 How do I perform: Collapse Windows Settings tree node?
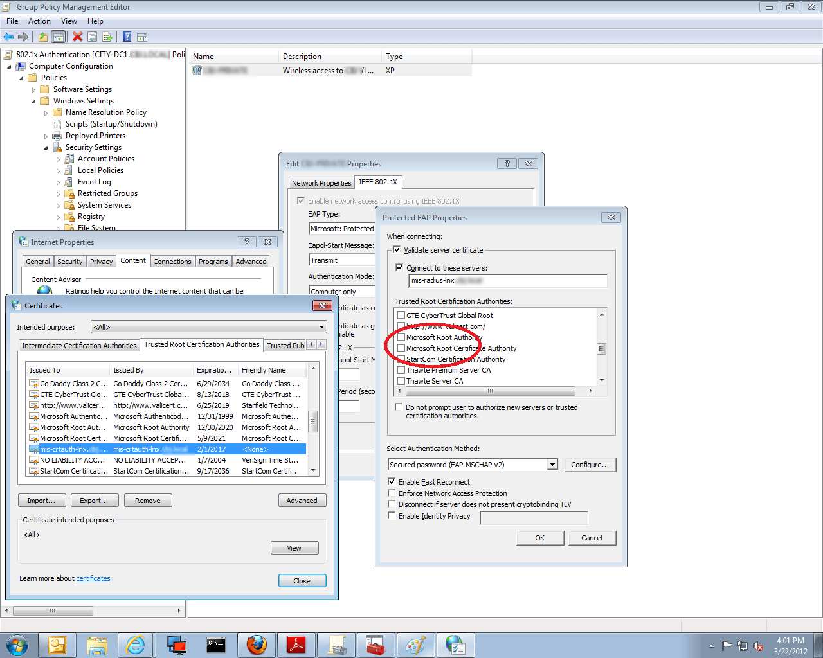point(34,102)
